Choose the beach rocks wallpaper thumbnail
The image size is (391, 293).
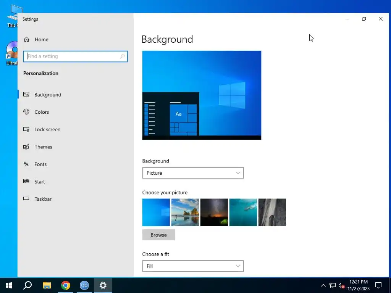point(185,212)
